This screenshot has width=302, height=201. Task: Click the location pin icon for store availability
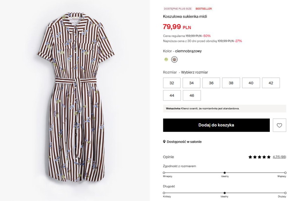164,142
